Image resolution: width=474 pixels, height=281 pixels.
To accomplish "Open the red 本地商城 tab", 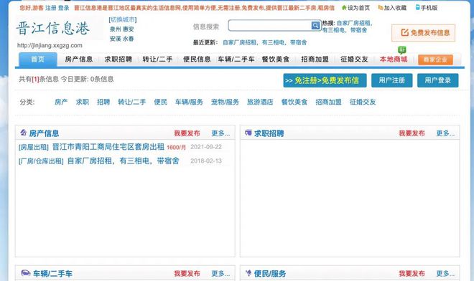I will click(x=394, y=59).
